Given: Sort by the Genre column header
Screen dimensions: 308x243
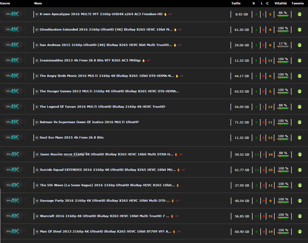Looking at the screenshot, I should pyautogui.click(x=5, y=3).
